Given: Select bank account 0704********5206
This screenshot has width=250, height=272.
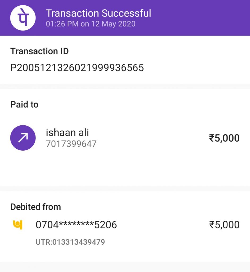Looking at the screenshot, I should 76,225.
